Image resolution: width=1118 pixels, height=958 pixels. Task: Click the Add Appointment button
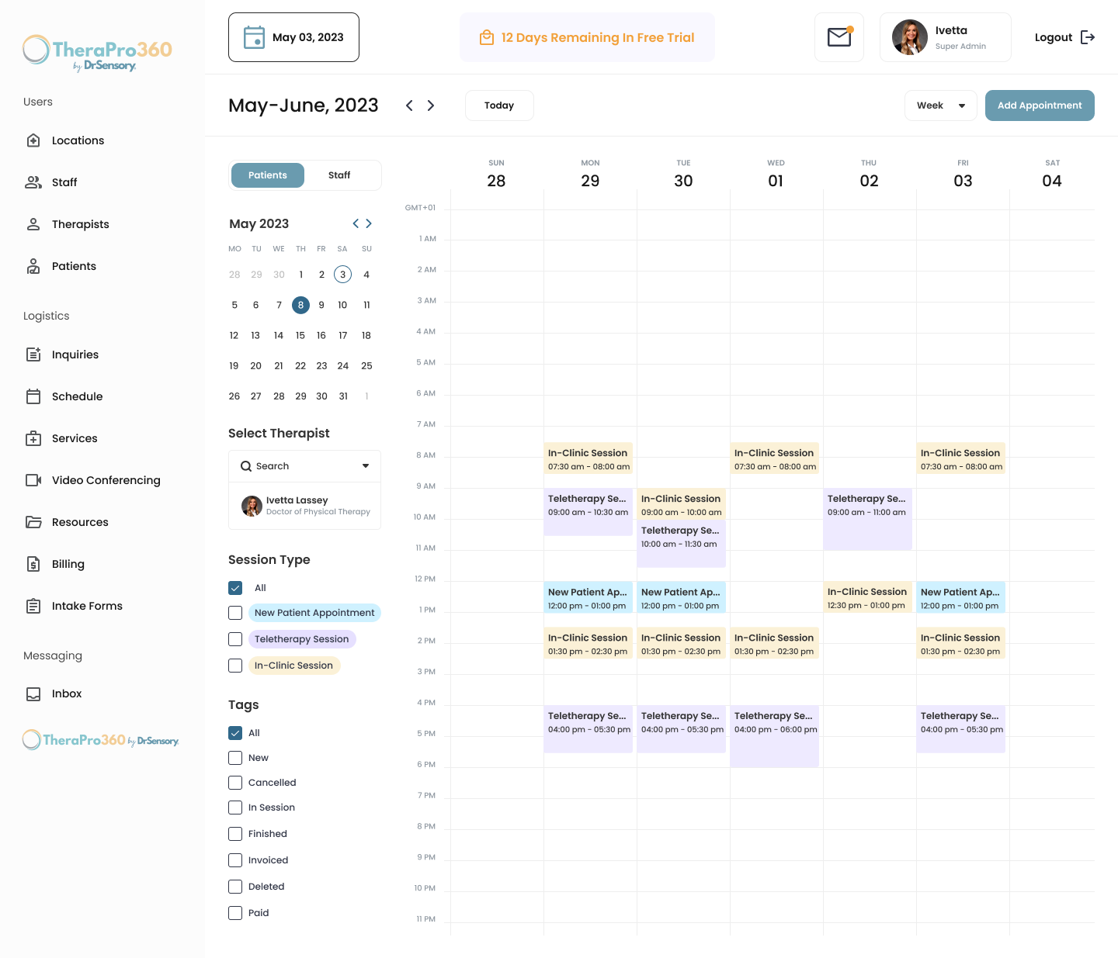[x=1040, y=105]
